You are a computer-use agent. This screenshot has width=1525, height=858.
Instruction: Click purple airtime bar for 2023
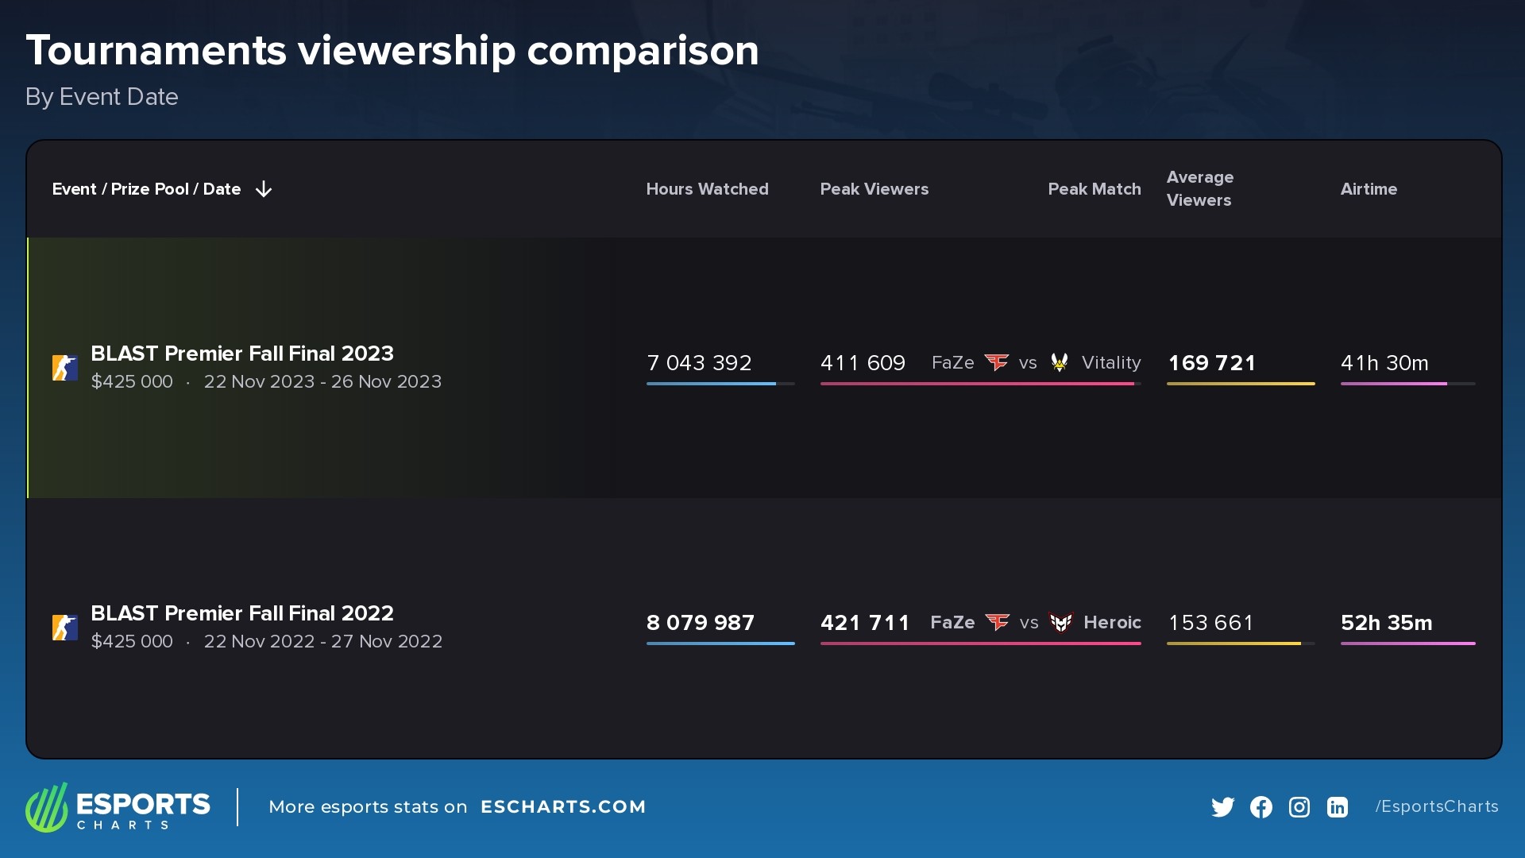click(1408, 384)
